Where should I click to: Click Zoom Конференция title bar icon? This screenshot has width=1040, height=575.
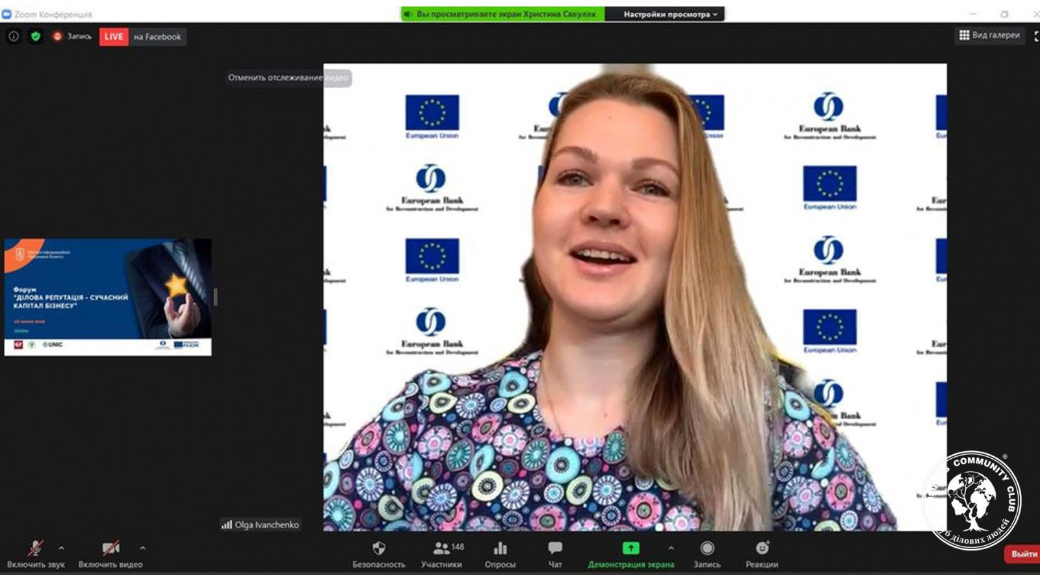click(x=7, y=14)
